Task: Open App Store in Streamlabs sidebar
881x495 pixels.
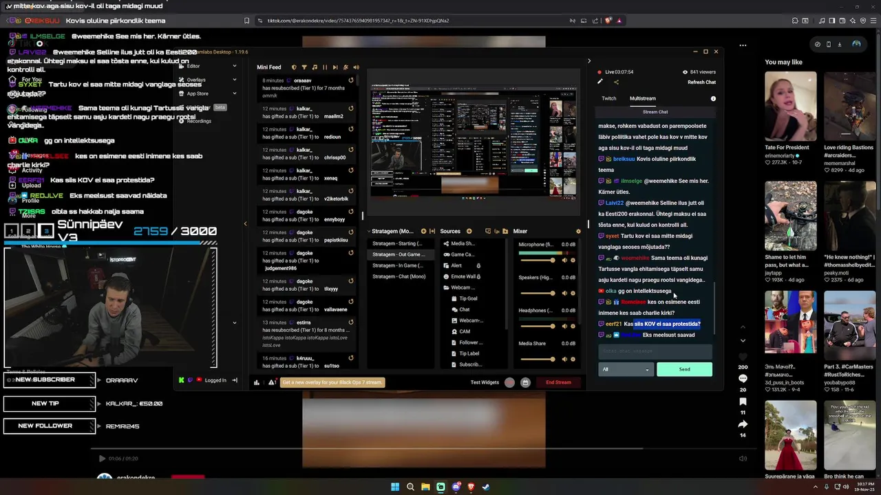Action: click(x=197, y=93)
